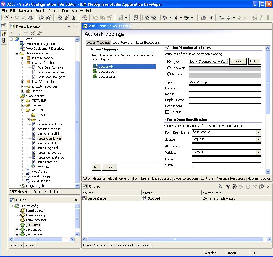Collapse the X37Web project node
Screen dimensions: 273x257
click(x=11, y=39)
